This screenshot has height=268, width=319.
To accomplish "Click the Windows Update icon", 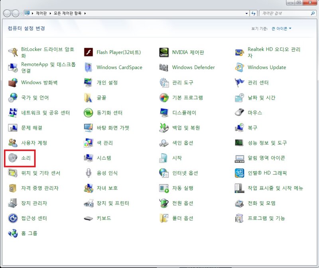I will pyautogui.click(x=240, y=67).
